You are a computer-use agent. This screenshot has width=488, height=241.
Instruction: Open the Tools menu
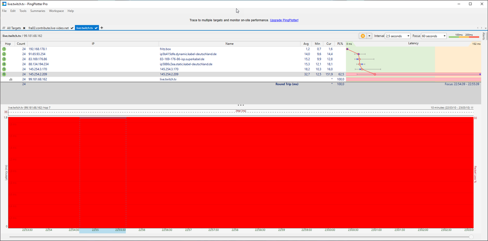tap(22, 11)
